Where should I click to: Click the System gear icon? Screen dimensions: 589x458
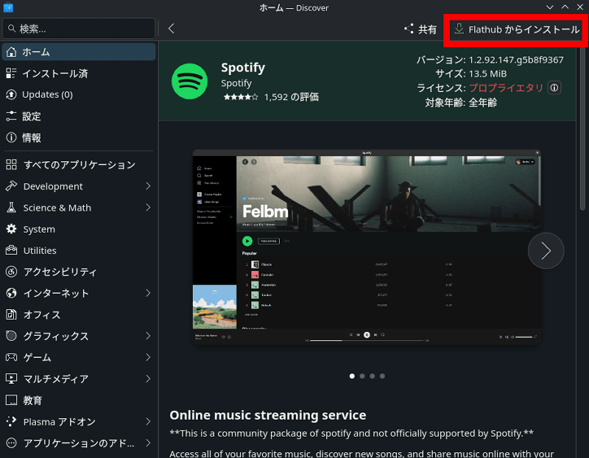[x=11, y=229]
